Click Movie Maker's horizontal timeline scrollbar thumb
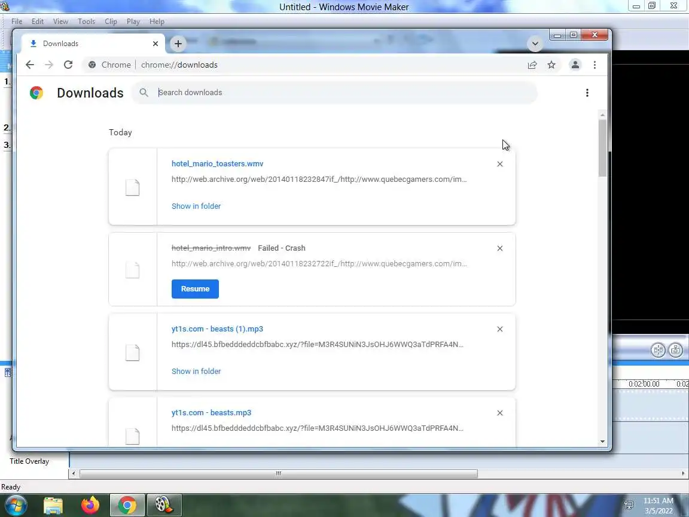This screenshot has width=689, height=517. click(279, 473)
